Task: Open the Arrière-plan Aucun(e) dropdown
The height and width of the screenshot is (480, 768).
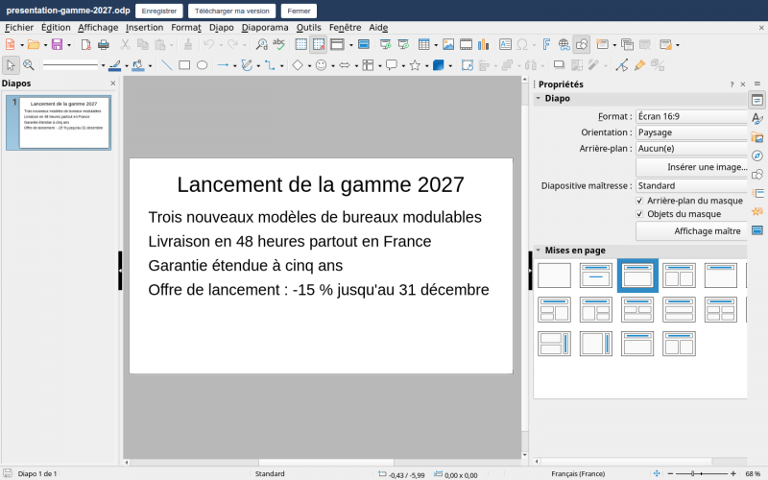Action: [x=691, y=149]
